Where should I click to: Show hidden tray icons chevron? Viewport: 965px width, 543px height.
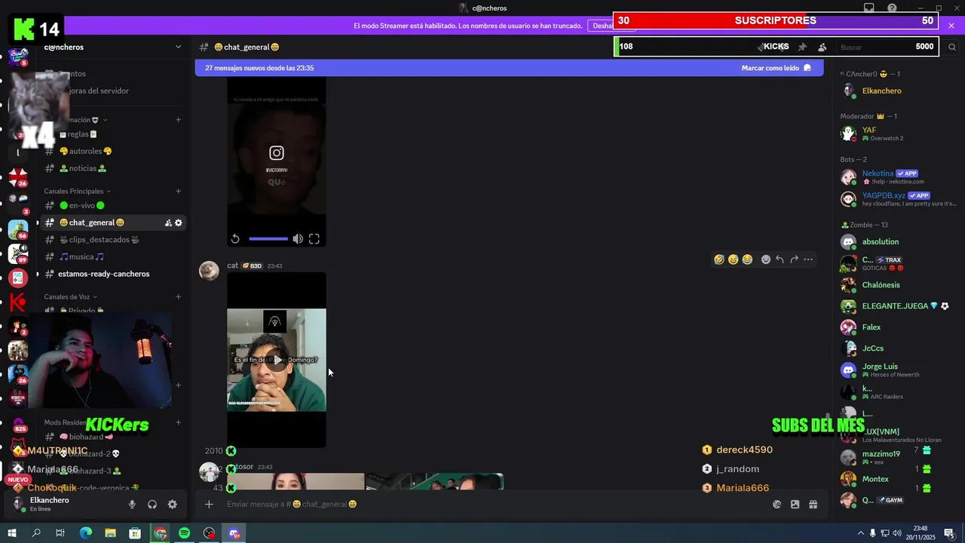tap(860, 533)
